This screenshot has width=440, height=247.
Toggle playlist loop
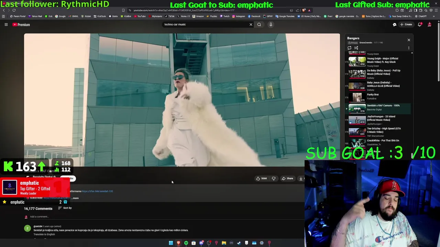pyautogui.click(x=350, y=48)
